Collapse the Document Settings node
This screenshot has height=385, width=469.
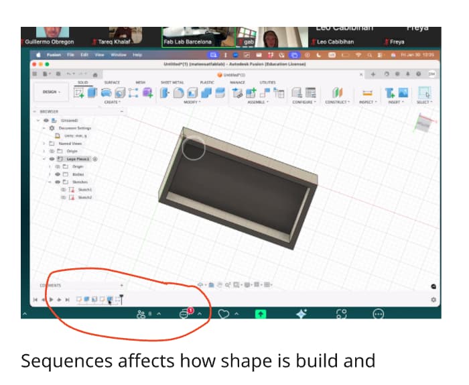tap(44, 128)
